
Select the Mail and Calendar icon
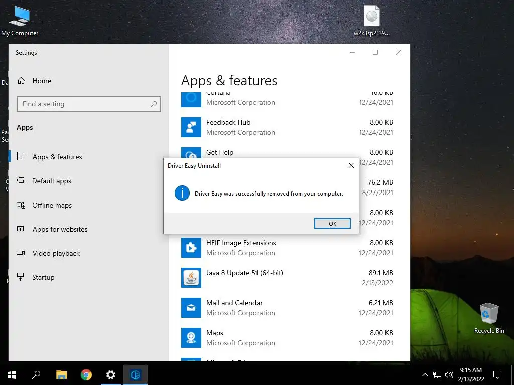pyautogui.click(x=191, y=308)
